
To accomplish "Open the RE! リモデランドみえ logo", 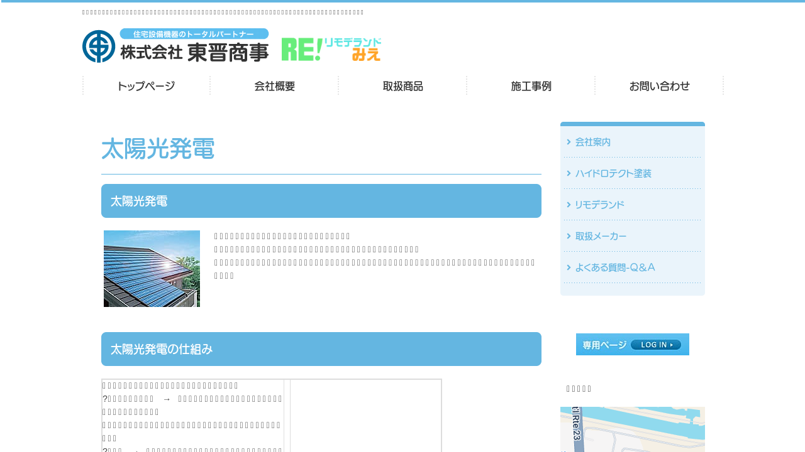I will 331,49.
